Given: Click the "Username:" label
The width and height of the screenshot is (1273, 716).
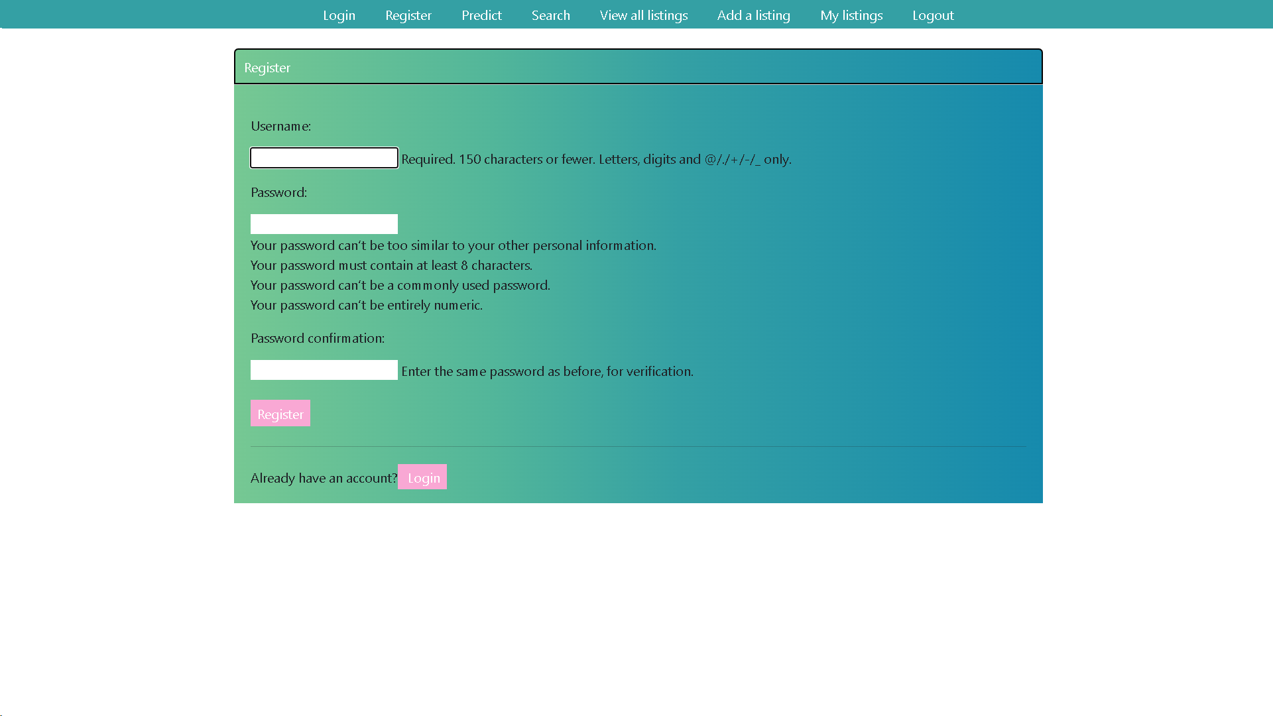Looking at the screenshot, I should [x=280, y=126].
